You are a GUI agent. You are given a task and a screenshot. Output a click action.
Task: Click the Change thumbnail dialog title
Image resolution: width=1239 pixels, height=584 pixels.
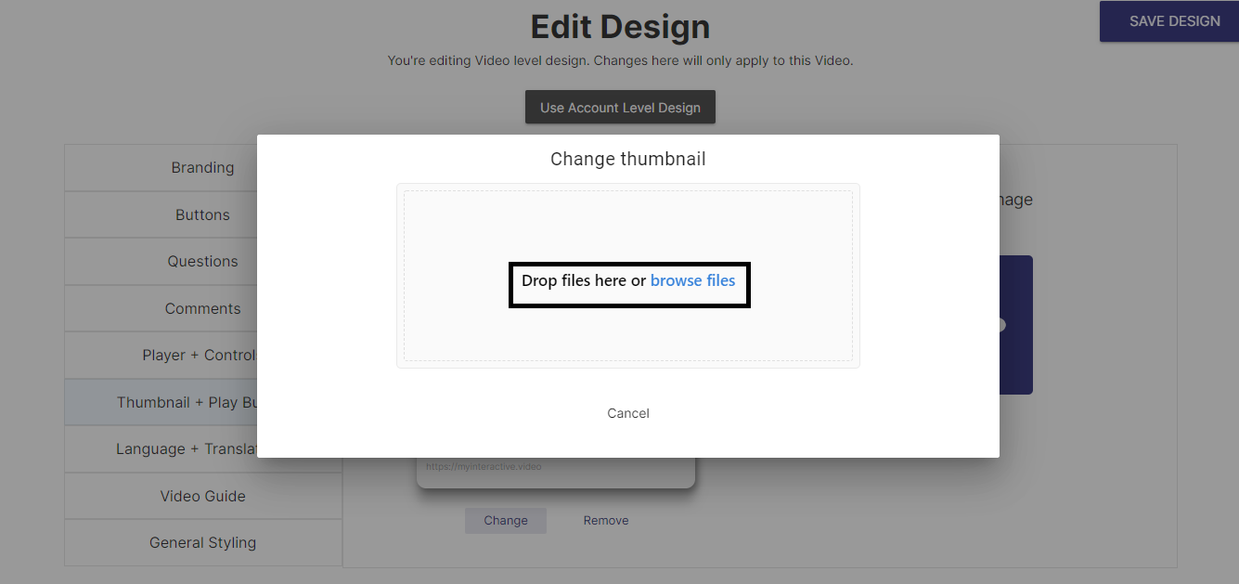click(627, 159)
